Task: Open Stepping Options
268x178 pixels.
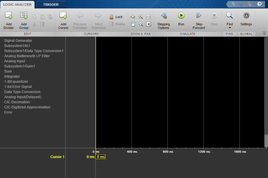Action: [x=164, y=20]
